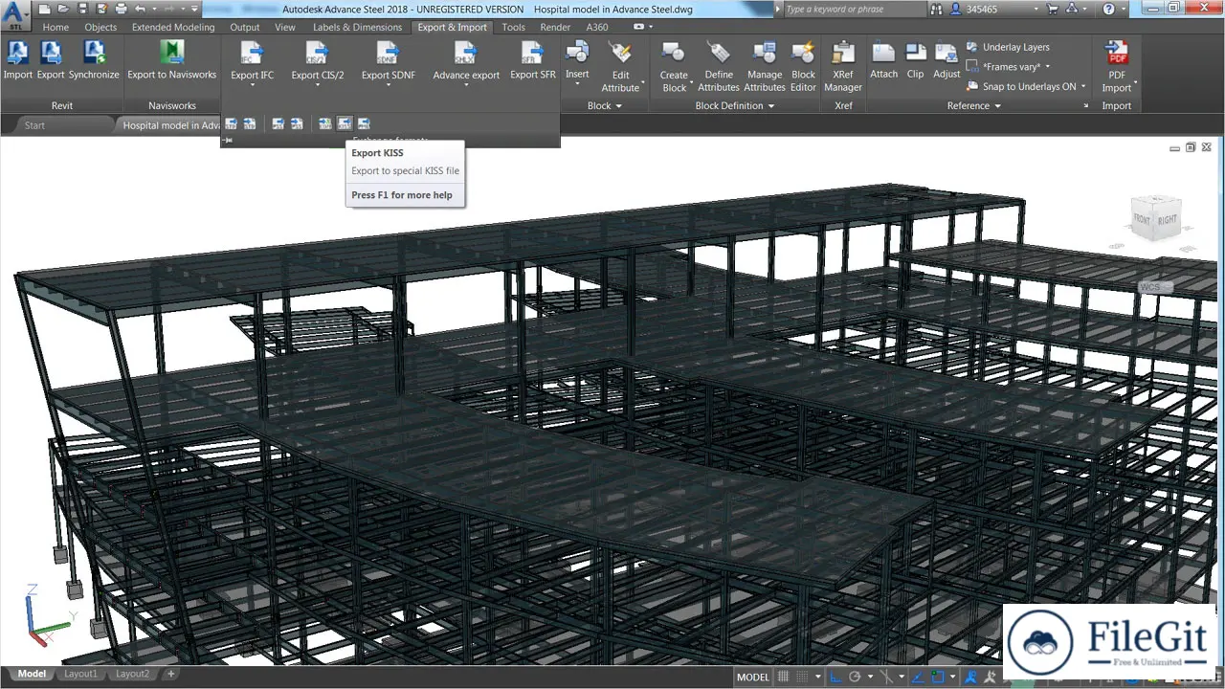Image resolution: width=1225 pixels, height=689 pixels.
Task: Open the A360 ribbon tab
Action: (597, 27)
